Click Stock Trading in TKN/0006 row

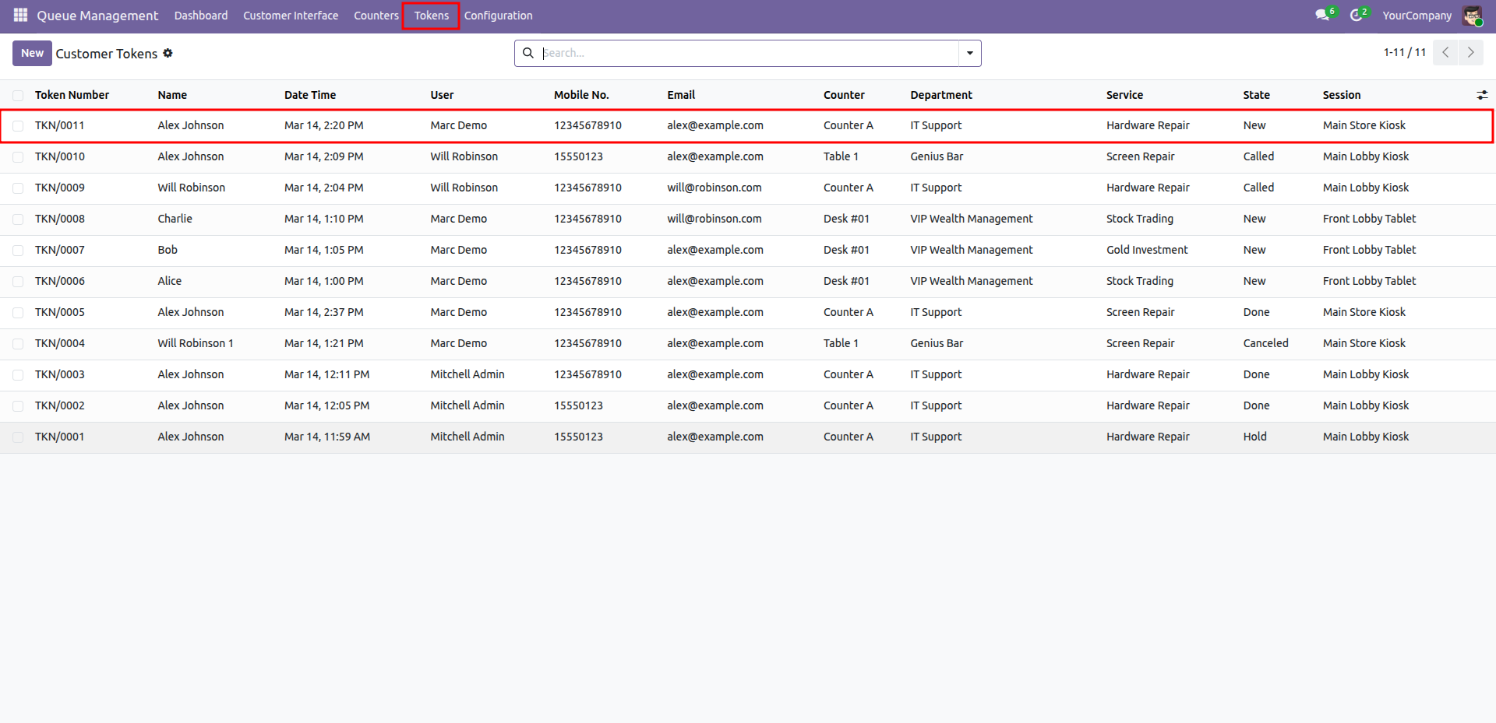1139,281
